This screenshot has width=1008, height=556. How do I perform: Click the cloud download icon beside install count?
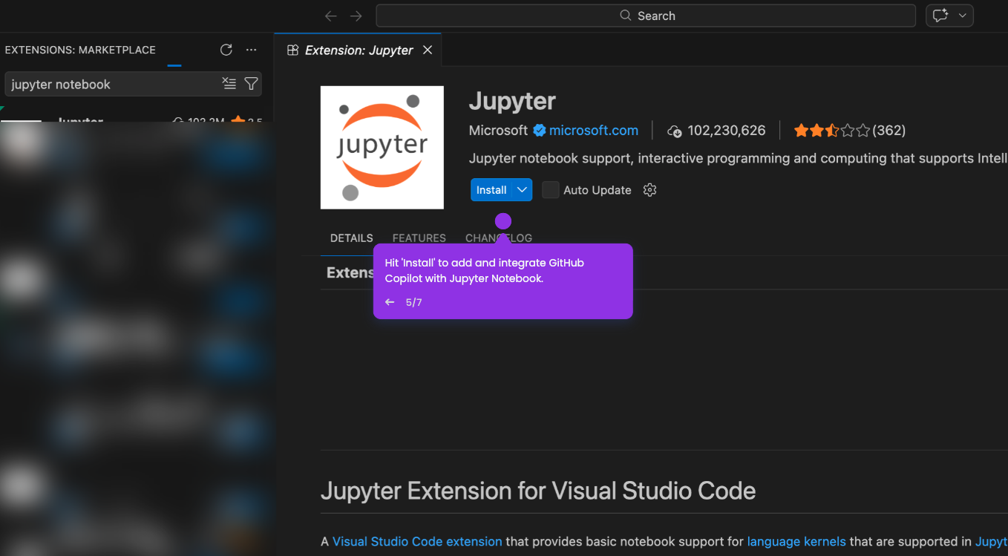click(674, 131)
